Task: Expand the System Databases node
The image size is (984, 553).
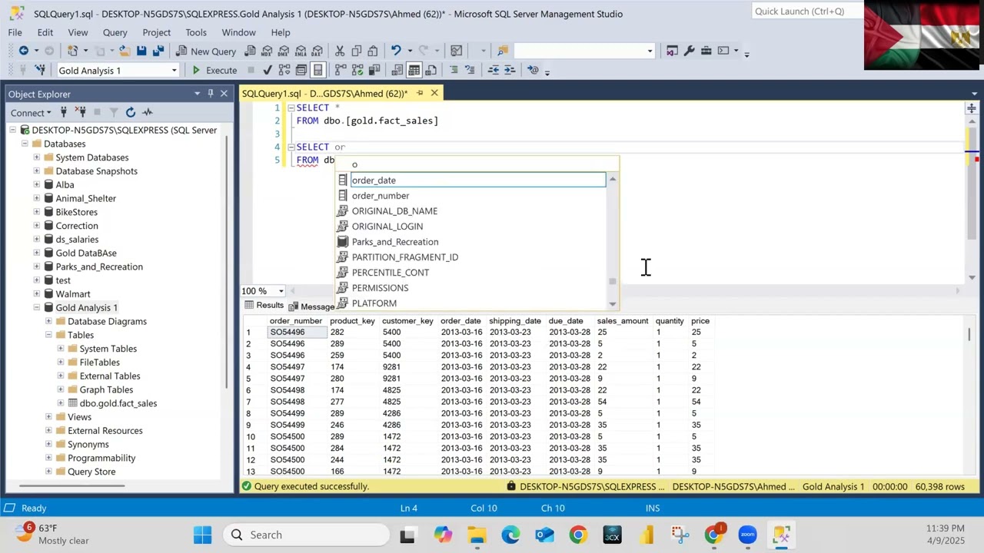Action: point(37,157)
